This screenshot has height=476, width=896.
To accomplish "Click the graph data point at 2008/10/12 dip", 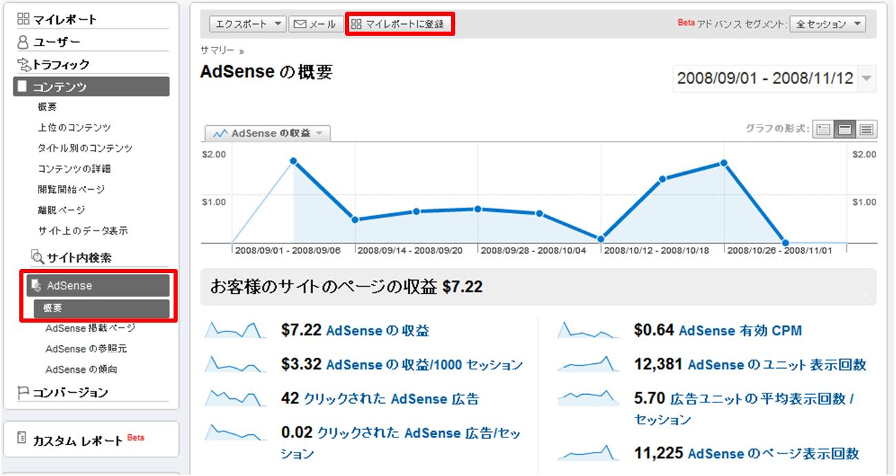I will coord(601,239).
